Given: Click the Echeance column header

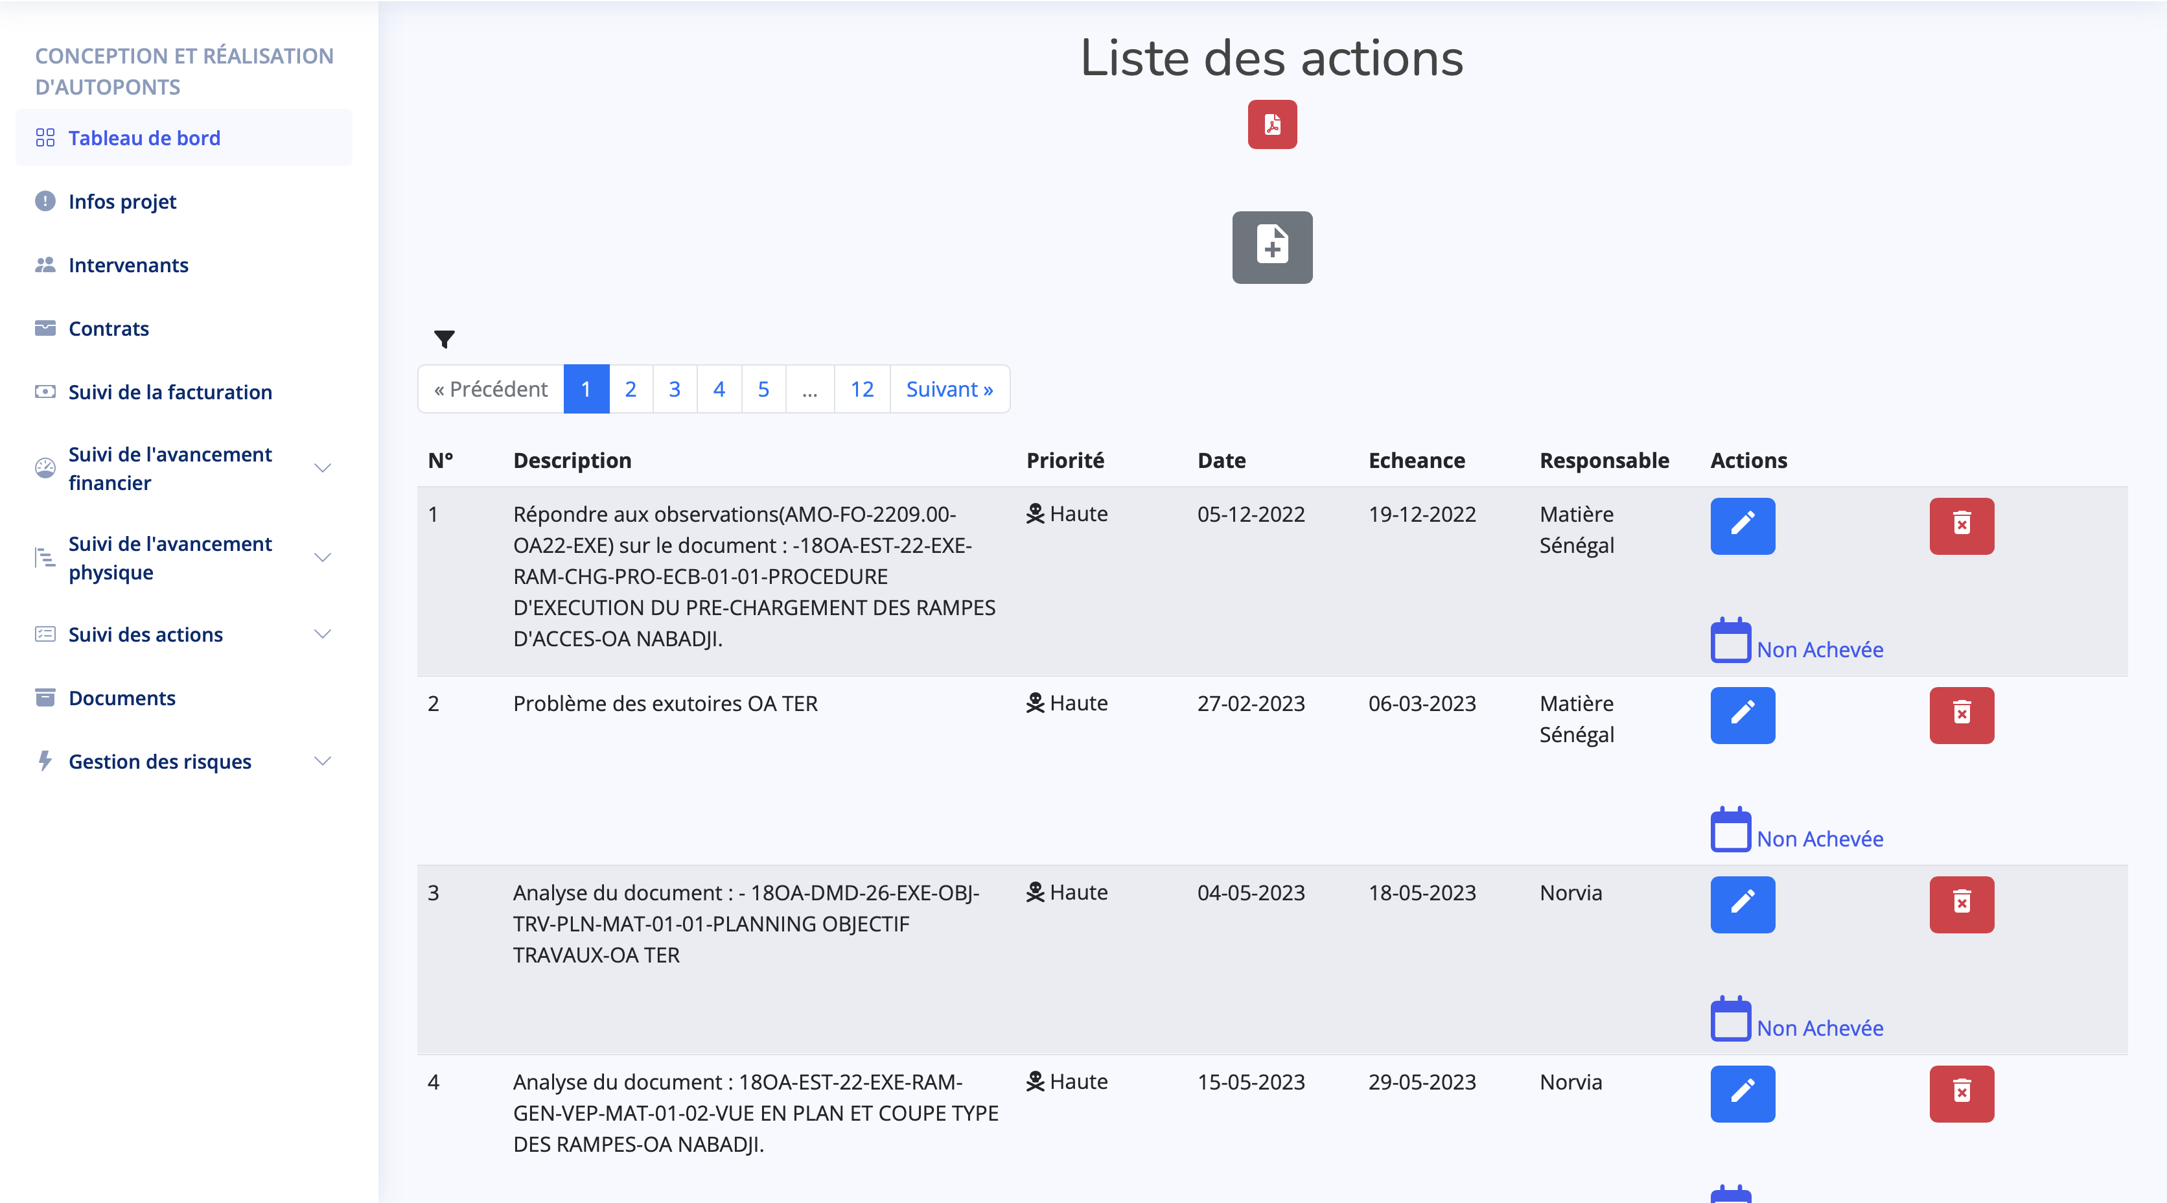Looking at the screenshot, I should [1417, 460].
